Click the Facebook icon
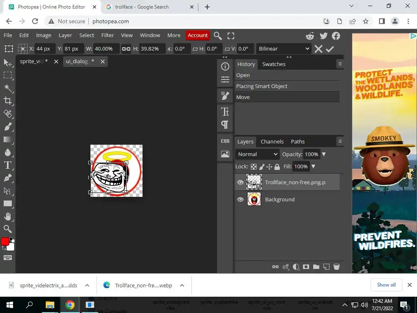The height and width of the screenshot is (313, 417). pyautogui.click(x=336, y=36)
